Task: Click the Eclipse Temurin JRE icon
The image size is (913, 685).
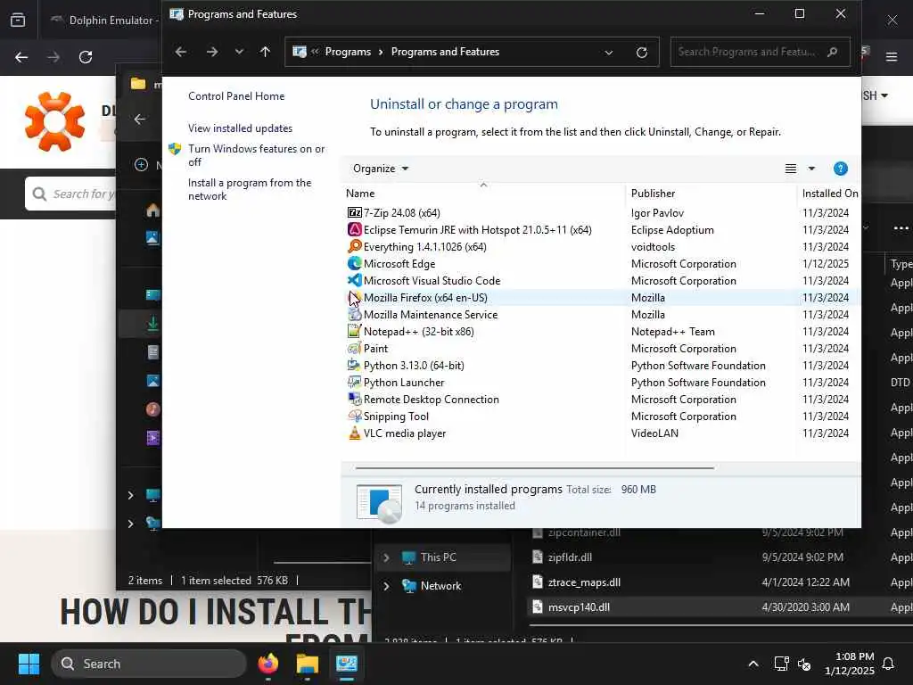Action: click(x=354, y=229)
